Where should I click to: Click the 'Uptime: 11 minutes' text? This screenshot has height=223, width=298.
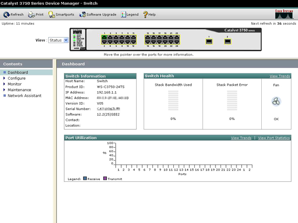click(18, 23)
